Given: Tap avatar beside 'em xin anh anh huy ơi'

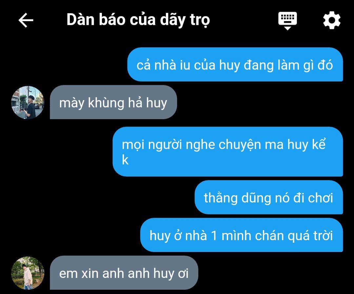Looking at the screenshot, I should point(28,273).
